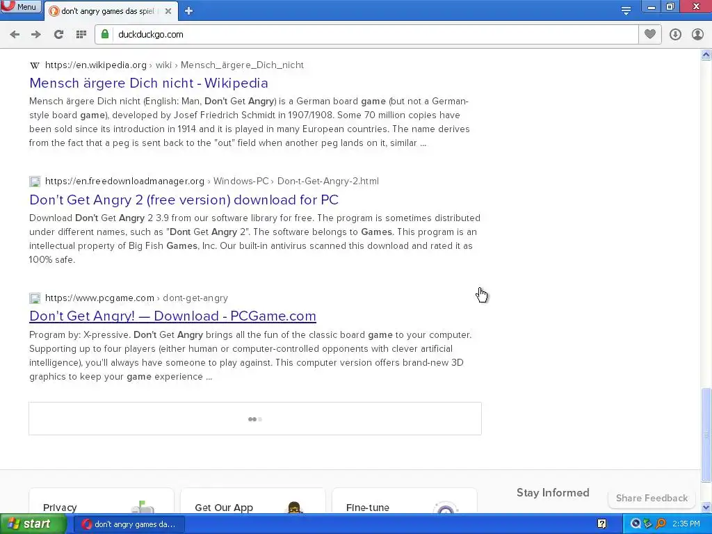Reload the current page
712x534 pixels.
58,35
